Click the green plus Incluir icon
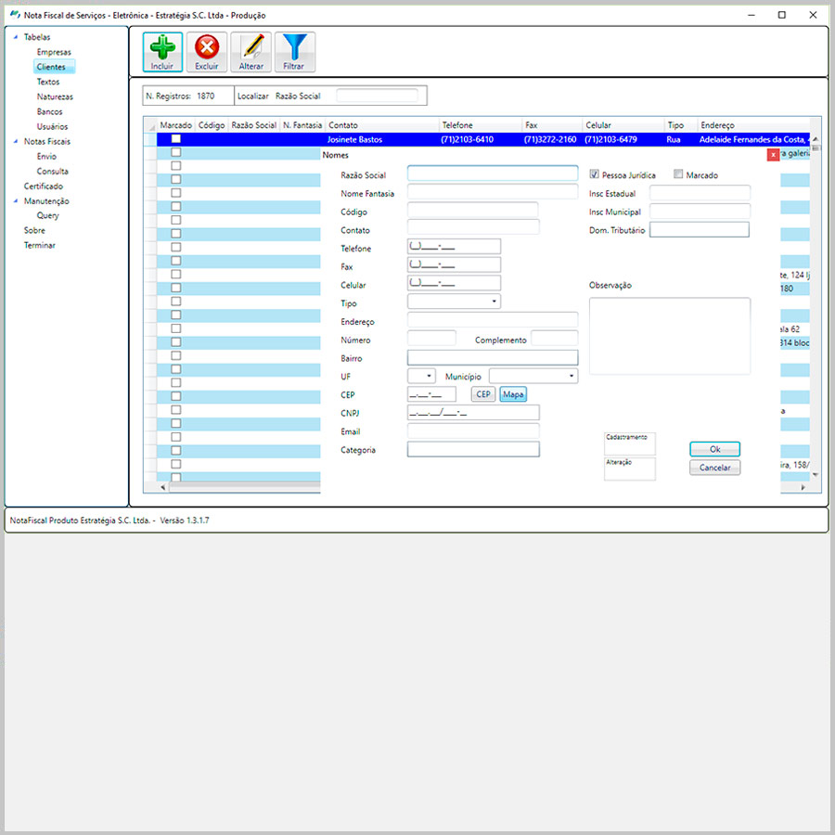Image resolution: width=835 pixels, height=835 pixels. click(162, 52)
